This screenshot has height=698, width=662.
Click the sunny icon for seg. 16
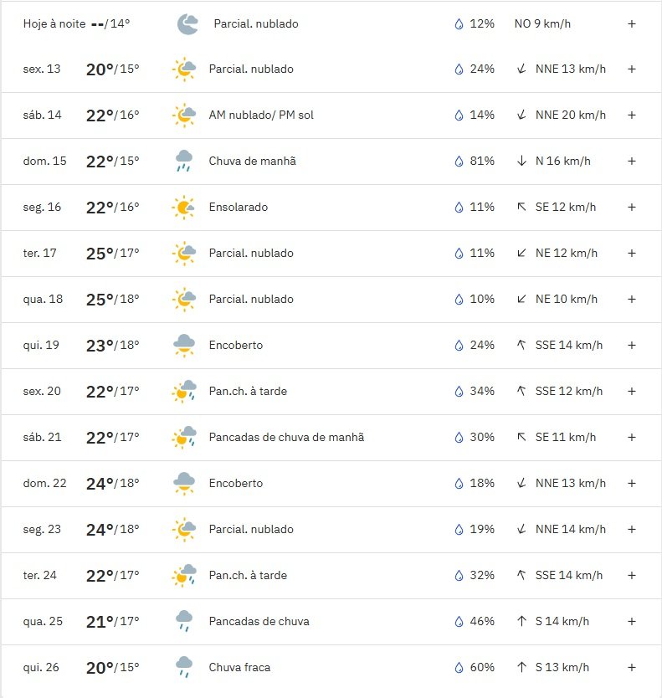tap(183, 207)
